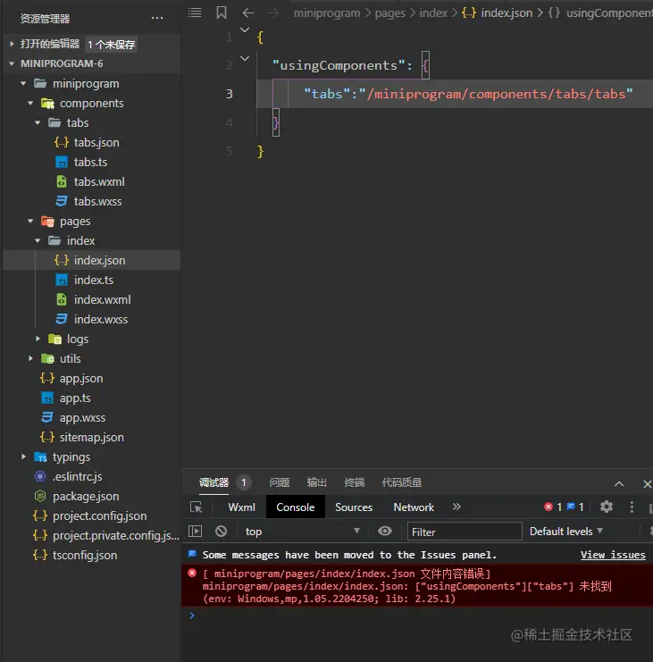Expand the 打开的编辑器 section
Viewport: 653px width, 662px height.
click(12, 44)
